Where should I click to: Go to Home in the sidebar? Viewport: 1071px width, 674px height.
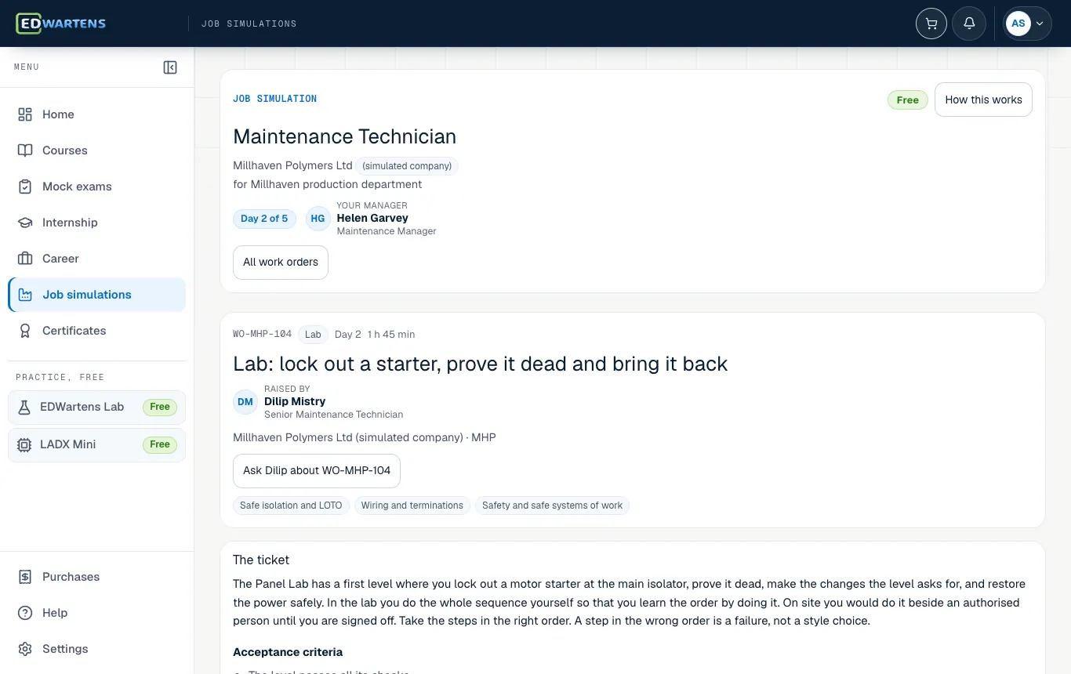click(97, 114)
